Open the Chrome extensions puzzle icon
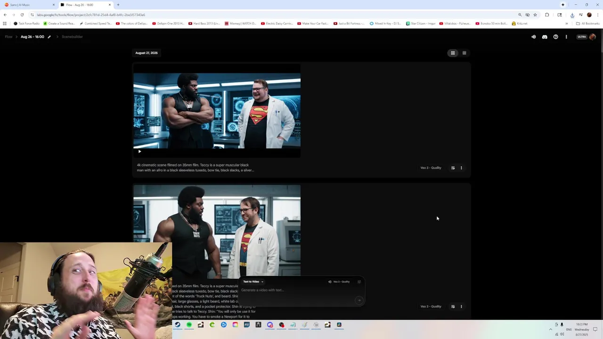The height and width of the screenshot is (339, 603). click(547, 15)
